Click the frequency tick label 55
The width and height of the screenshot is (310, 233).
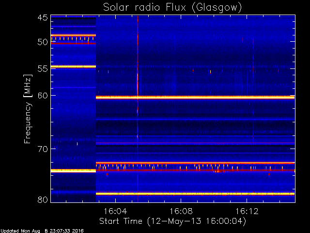[43, 69]
